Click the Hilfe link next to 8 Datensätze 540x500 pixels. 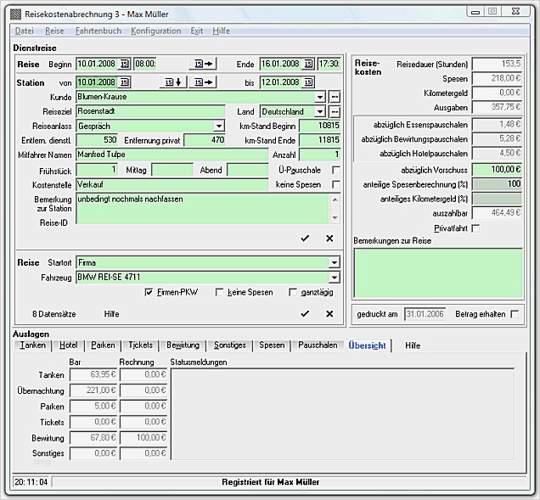[111, 314]
